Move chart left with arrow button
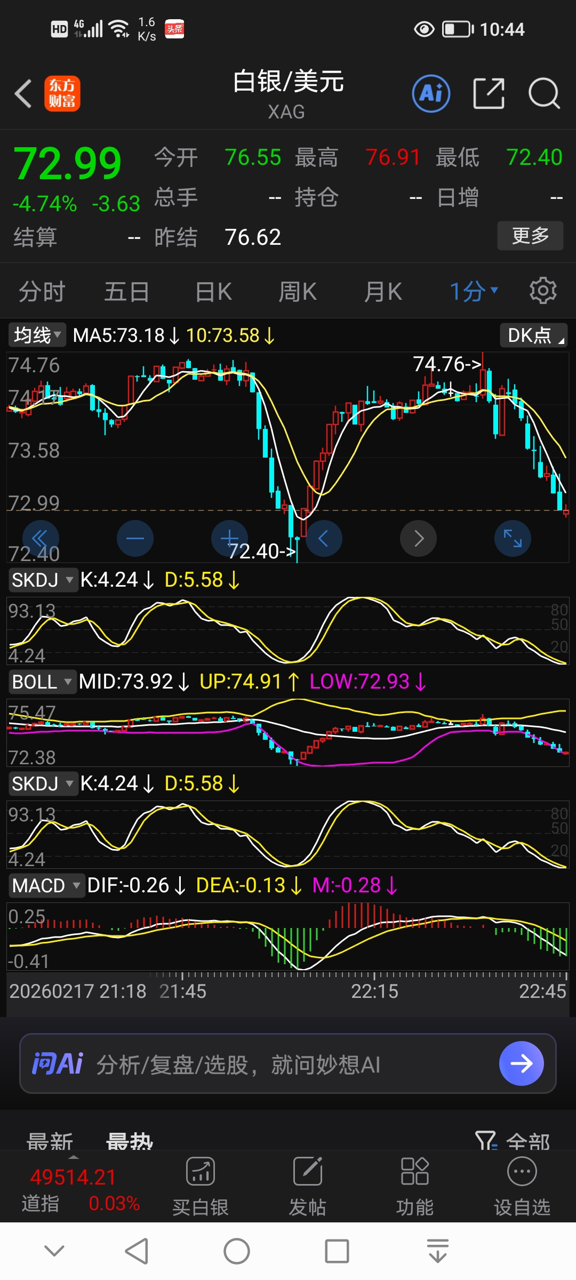This screenshot has height=1280, width=576. tap(324, 538)
